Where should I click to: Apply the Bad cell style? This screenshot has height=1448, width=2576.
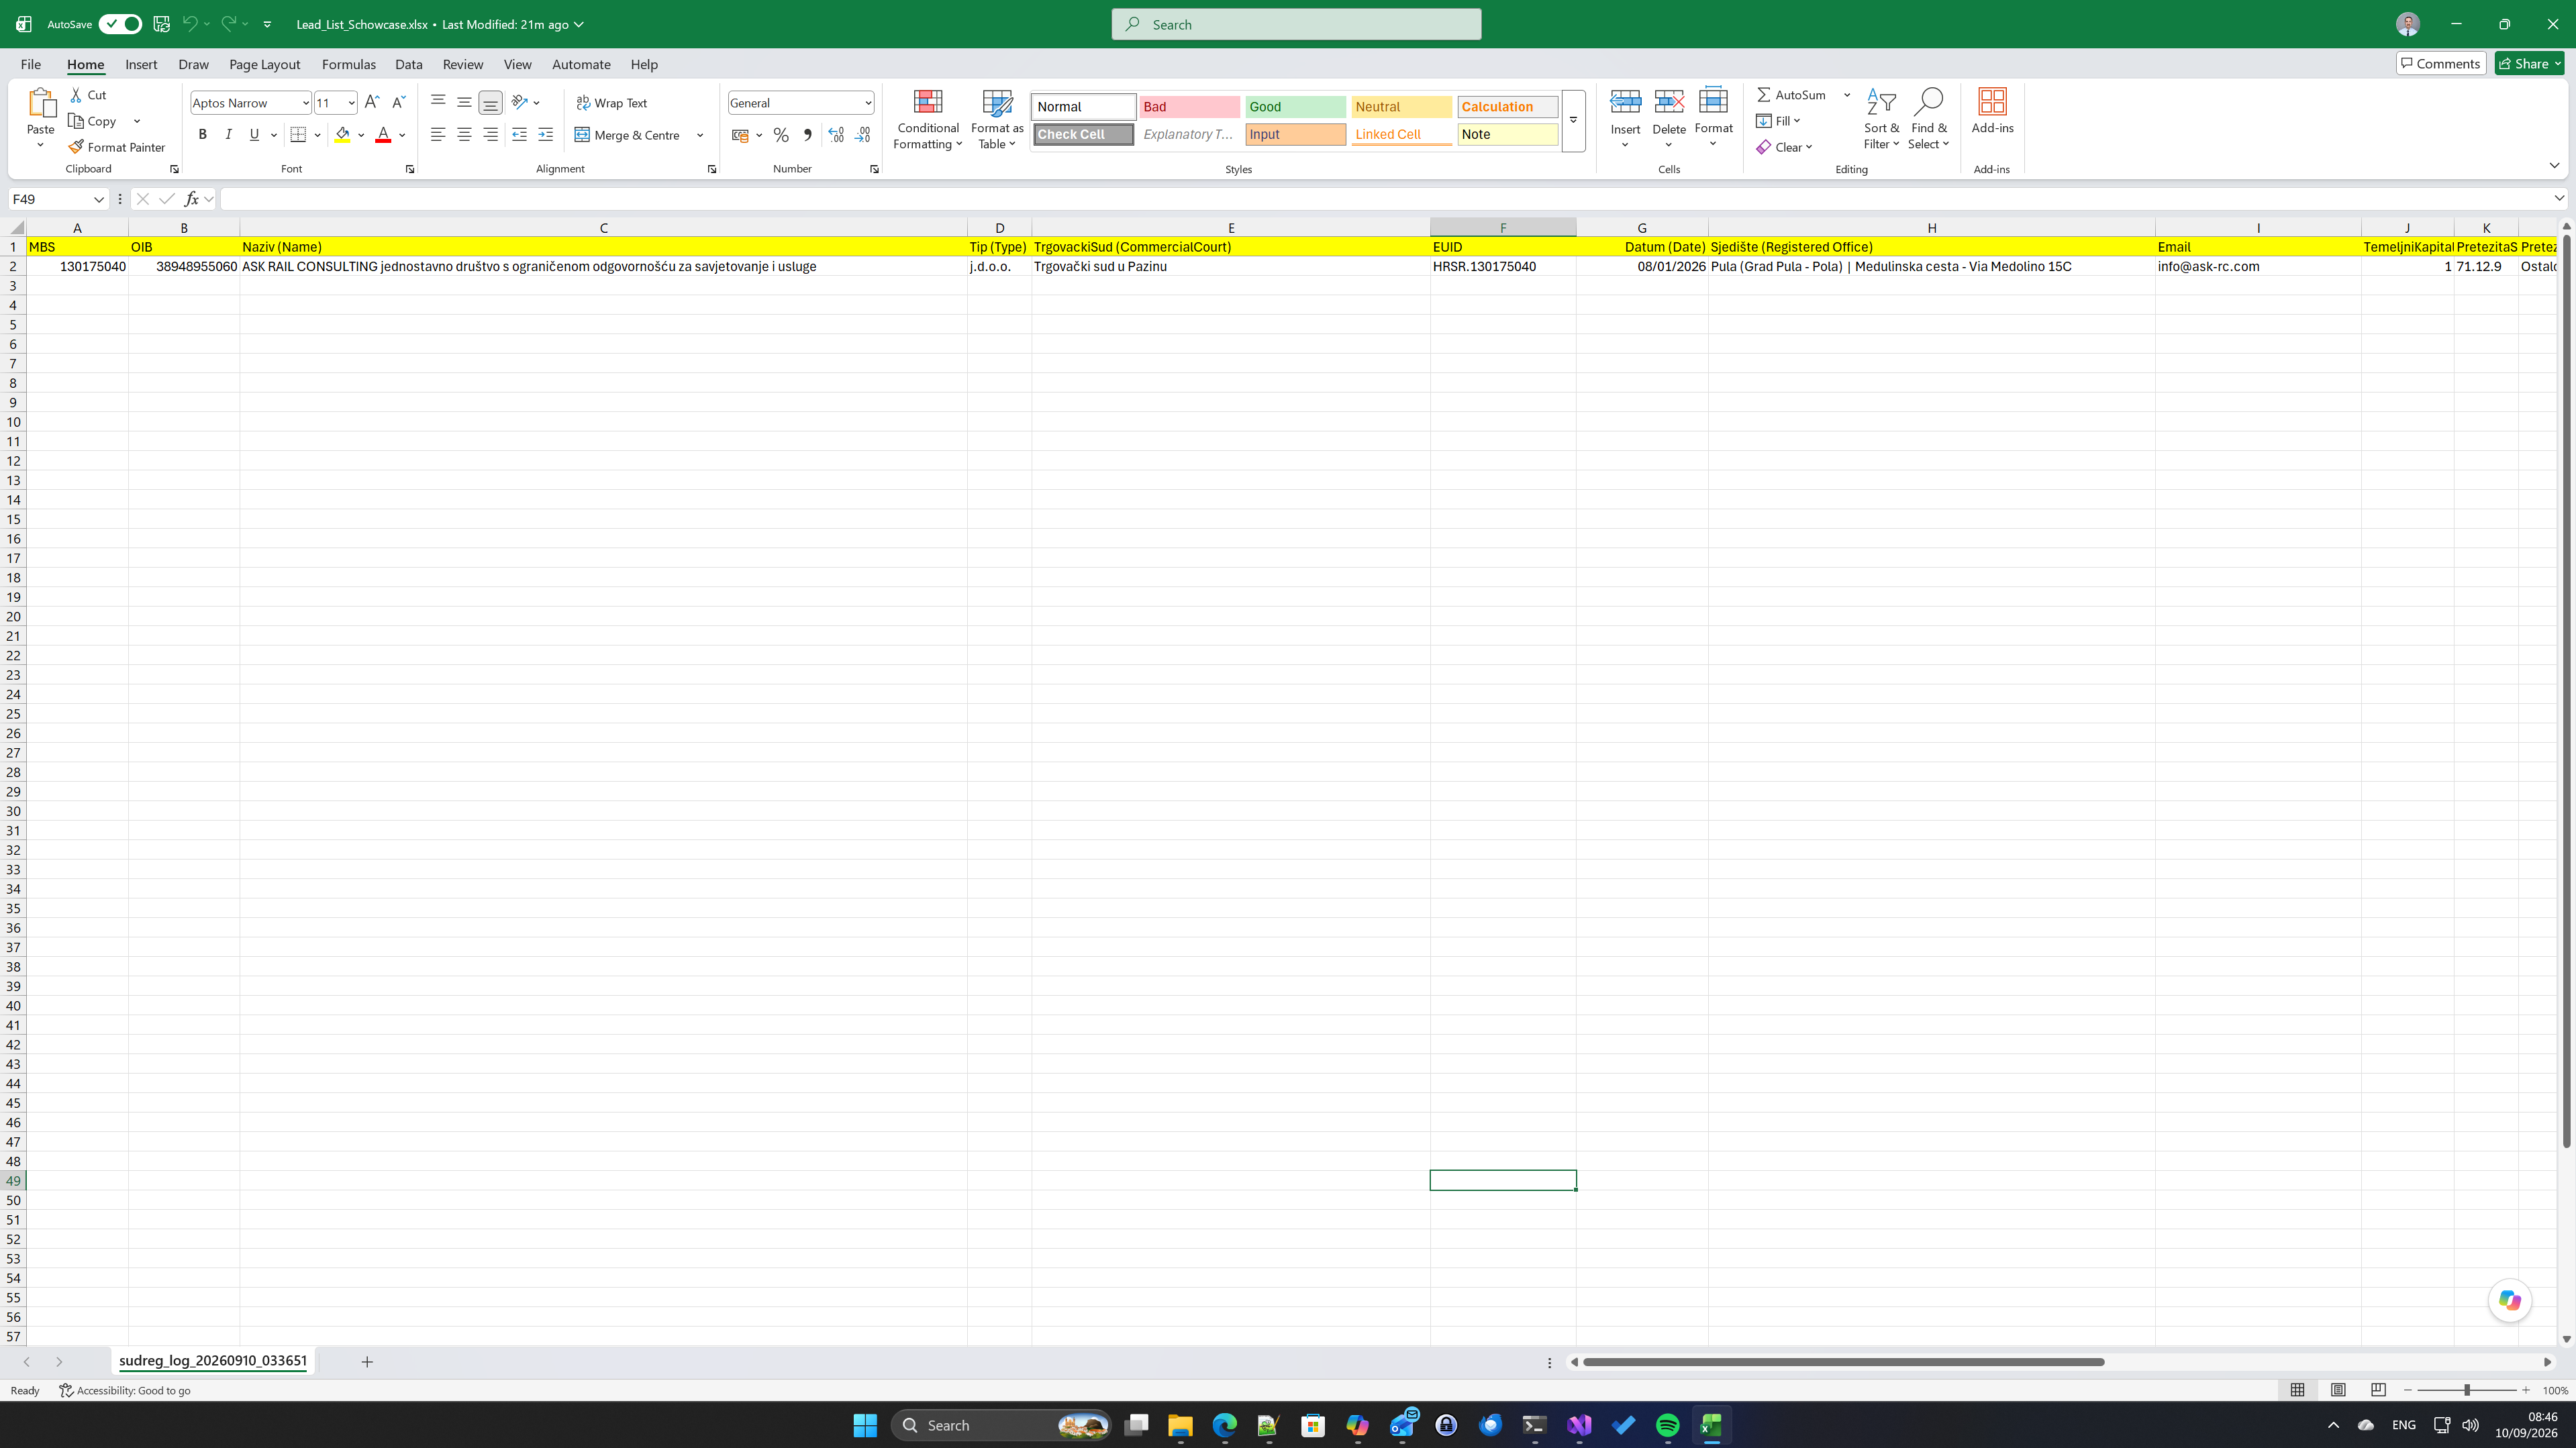point(1189,106)
